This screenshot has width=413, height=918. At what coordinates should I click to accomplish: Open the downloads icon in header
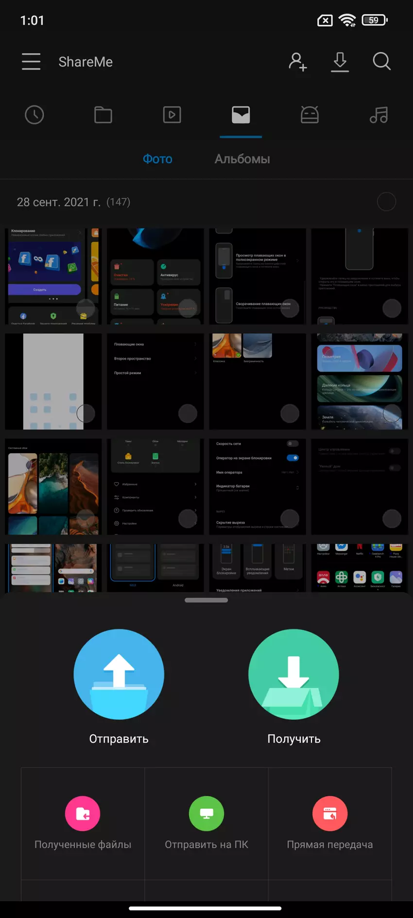click(x=340, y=62)
